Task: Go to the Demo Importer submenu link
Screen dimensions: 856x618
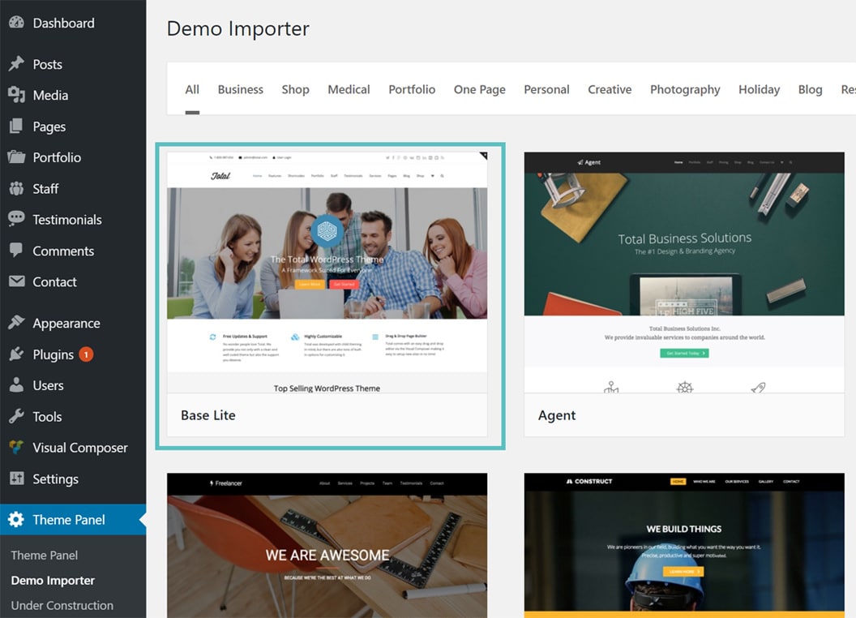Action: (x=53, y=580)
